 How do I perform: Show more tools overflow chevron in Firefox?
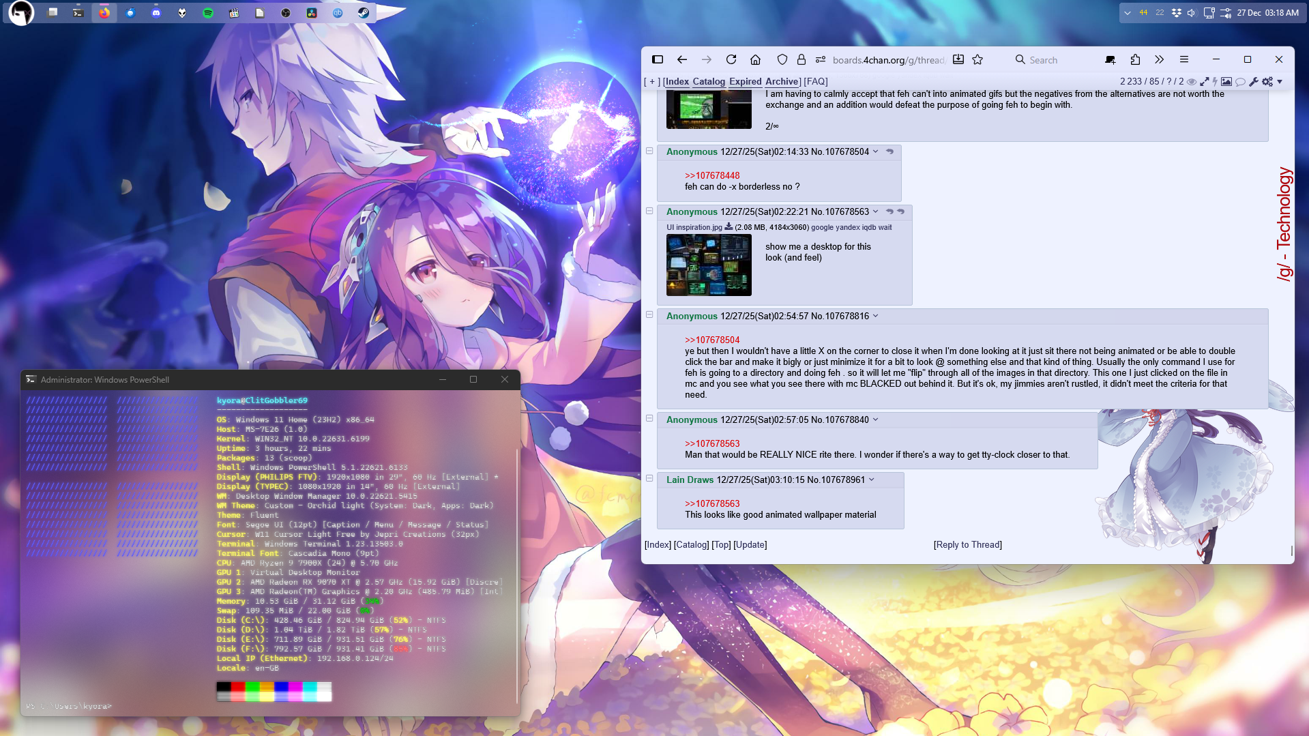click(x=1160, y=60)
